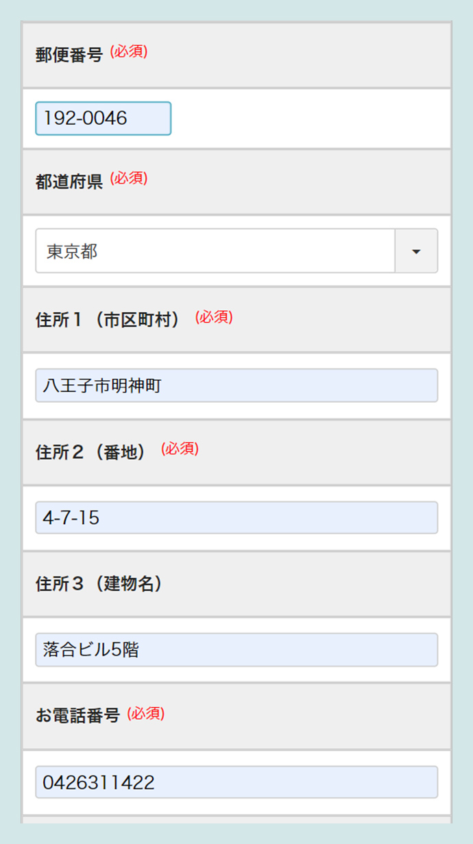Click the red 必須 marker beside 都道府県
Image resolution: width=473 pixels, height=844 pixels.
coord(129,178)
